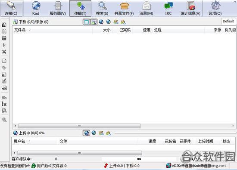Click downloads list scroll-left arrow
Viewport: 237px width, 170px height.
click(x=15, y=126)
